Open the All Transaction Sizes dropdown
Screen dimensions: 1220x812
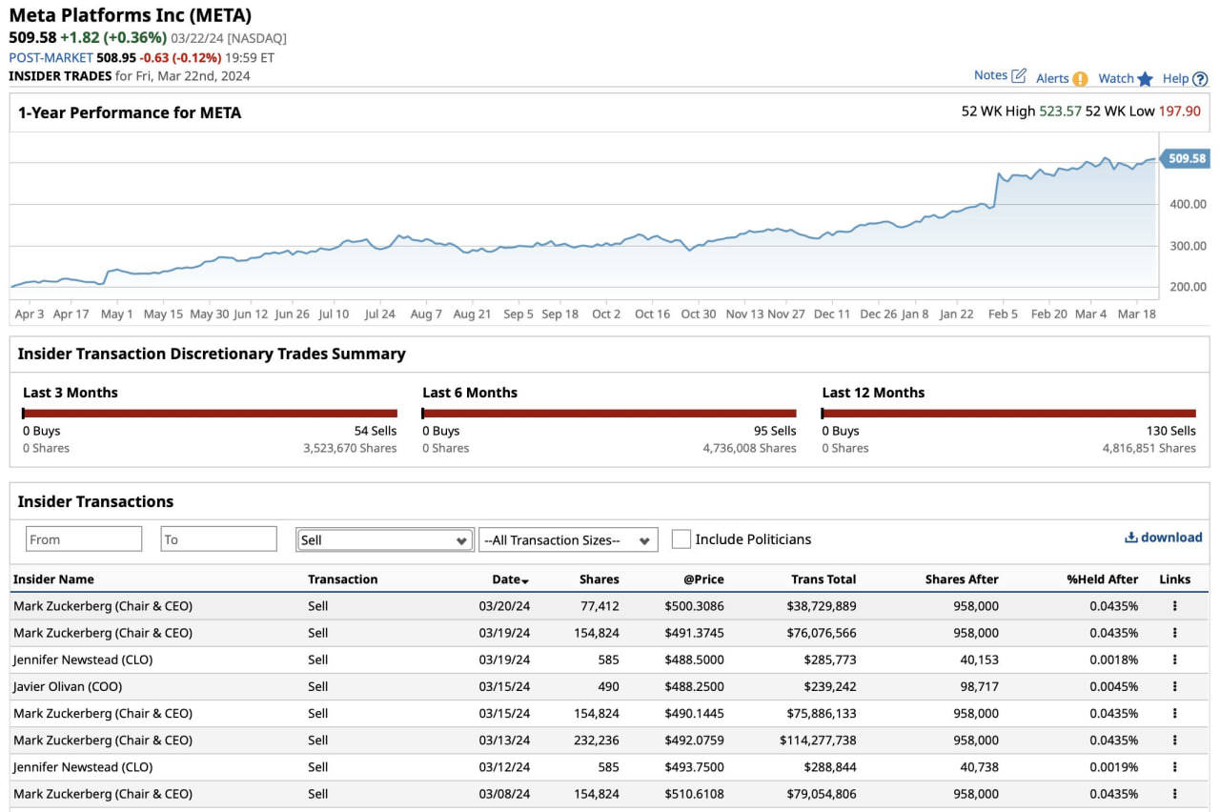(568, 540)
